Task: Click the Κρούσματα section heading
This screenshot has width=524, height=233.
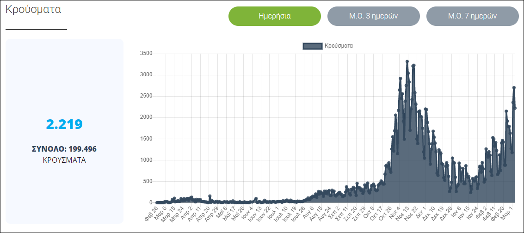Action: click(x=33, y=10)
